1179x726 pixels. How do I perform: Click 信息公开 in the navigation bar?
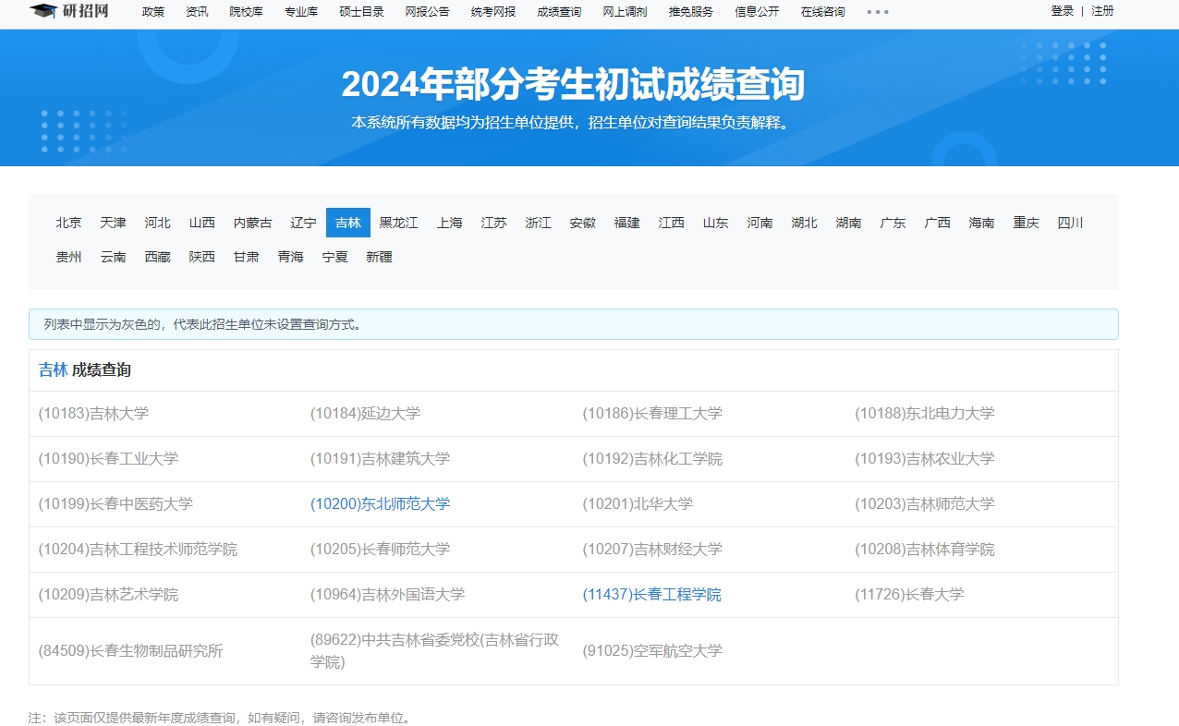757,12
